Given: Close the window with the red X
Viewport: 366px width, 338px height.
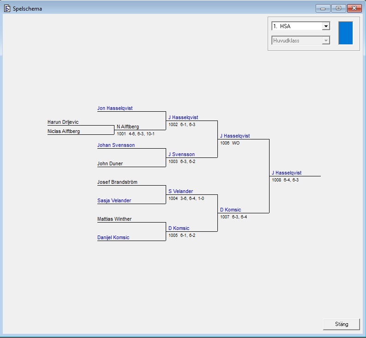Looking at the screenshot, I should 354,8.
